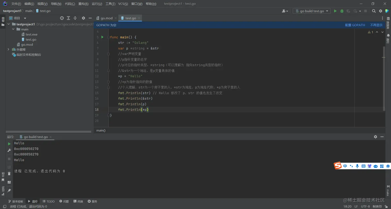This screenshot has height=209, width=391.
Task: Open Search Everywhere magnifier in top toolbar
Action: point(374,11)
